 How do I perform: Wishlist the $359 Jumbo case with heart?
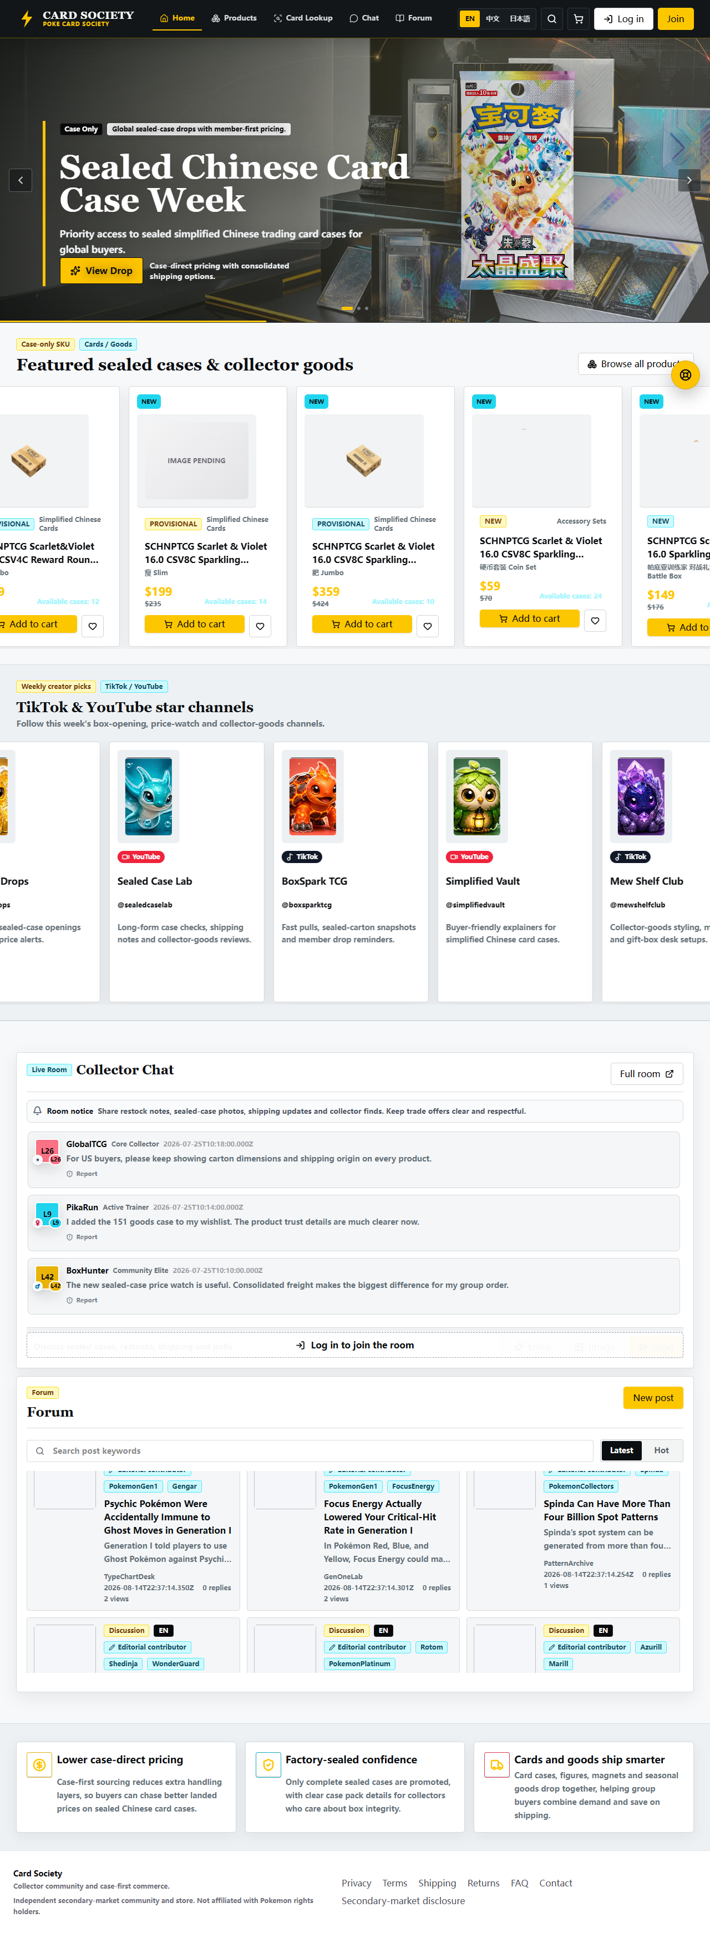coord(428,626)
